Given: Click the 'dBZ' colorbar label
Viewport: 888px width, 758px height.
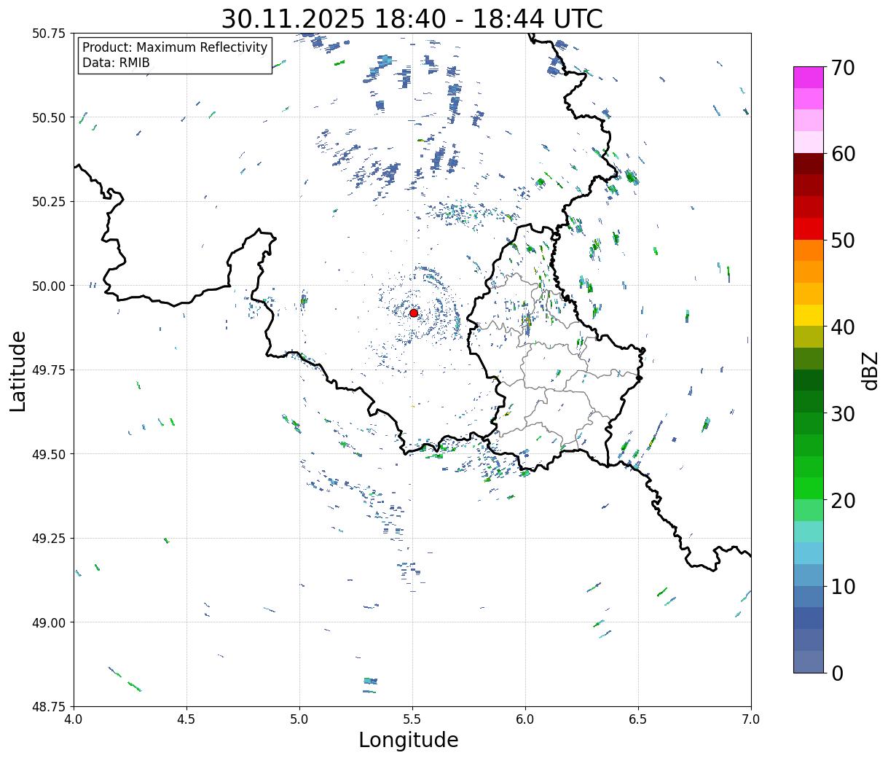Looking at the screenshot, I should pos(871,370).
